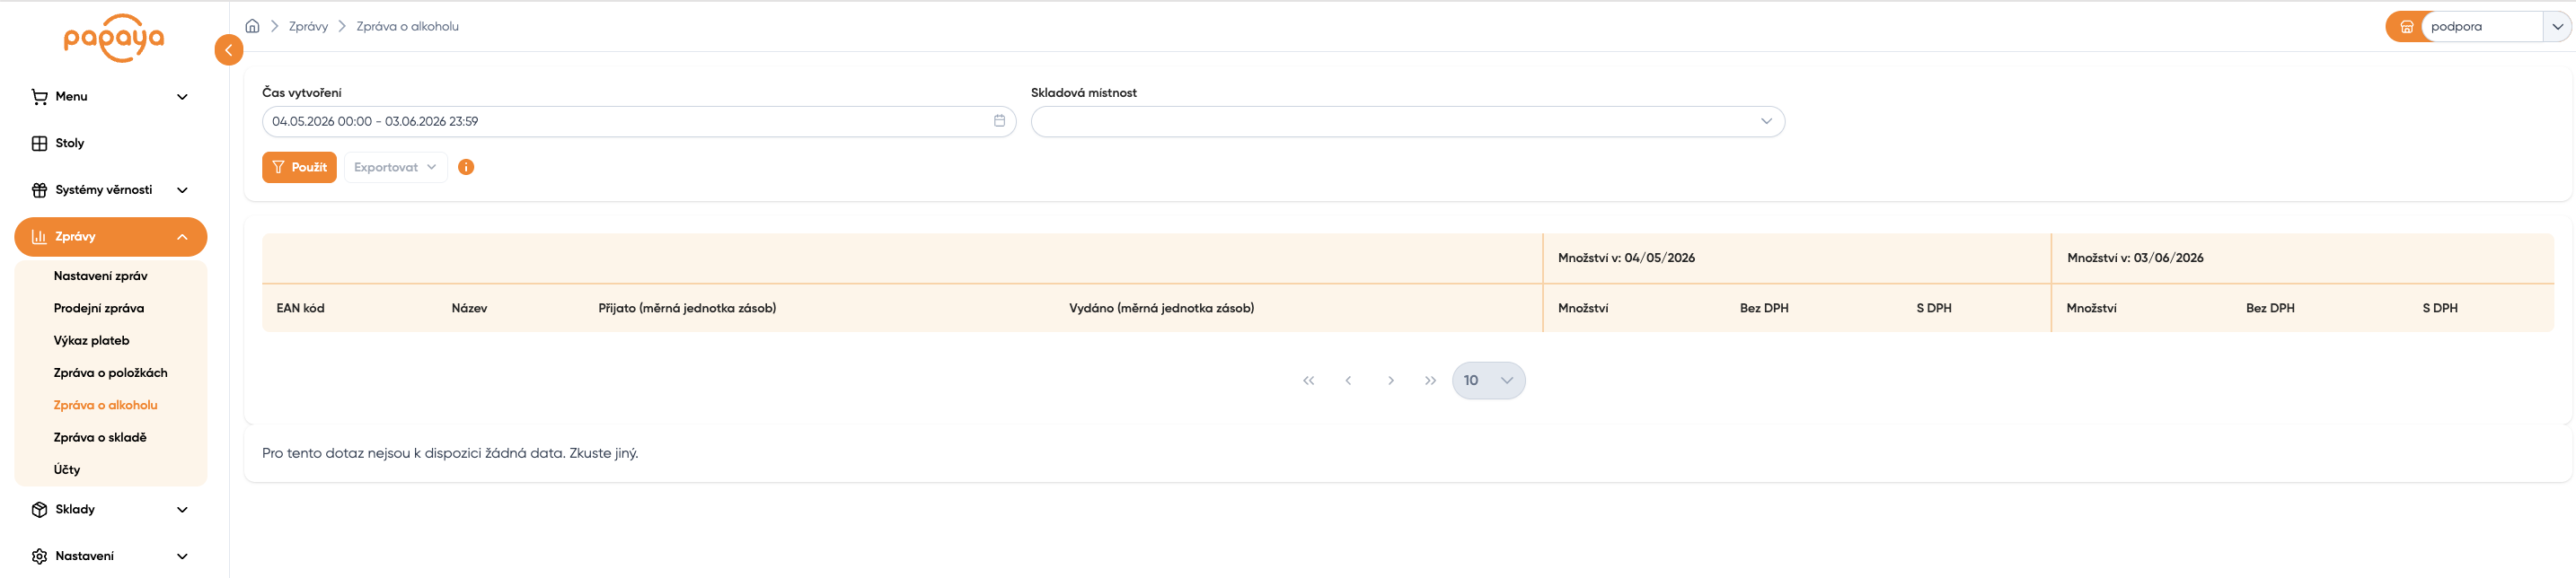Click Vydáno (měrná jednotka zásob) header
This screenshot has width=2576, height=578.
[1161, 308]
